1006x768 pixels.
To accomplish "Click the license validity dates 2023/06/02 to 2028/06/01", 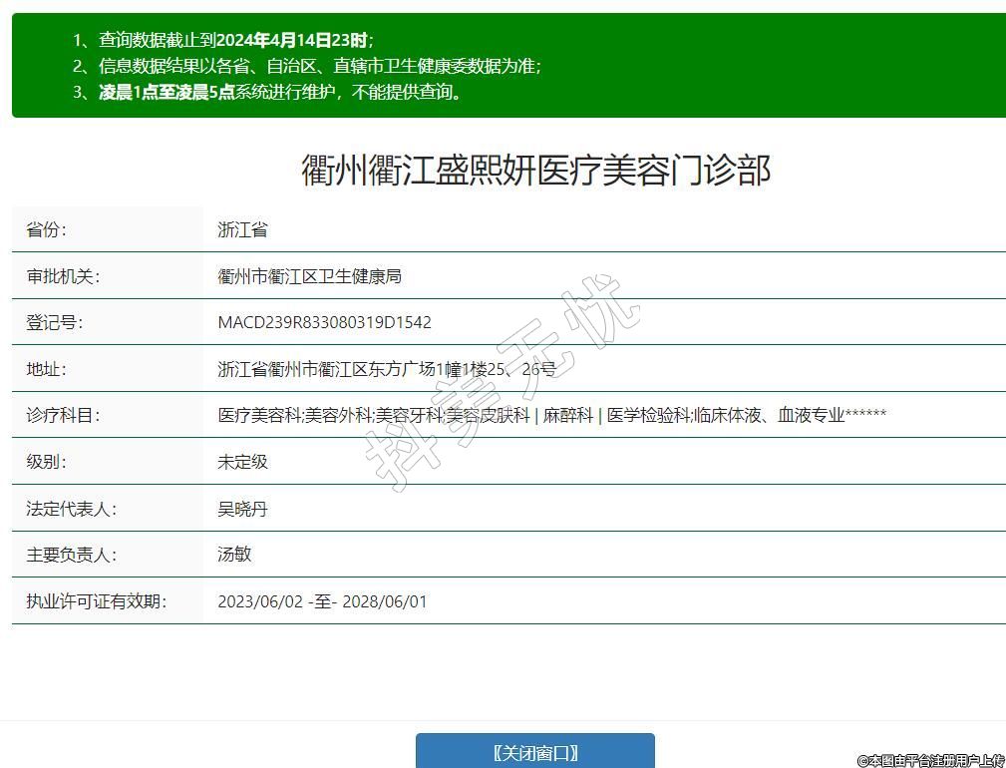I will (x=322, y=601).
